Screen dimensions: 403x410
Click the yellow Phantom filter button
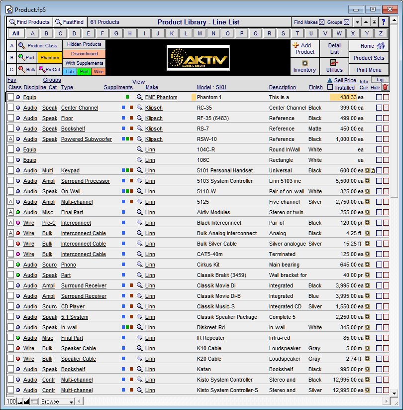click(50, 57)
